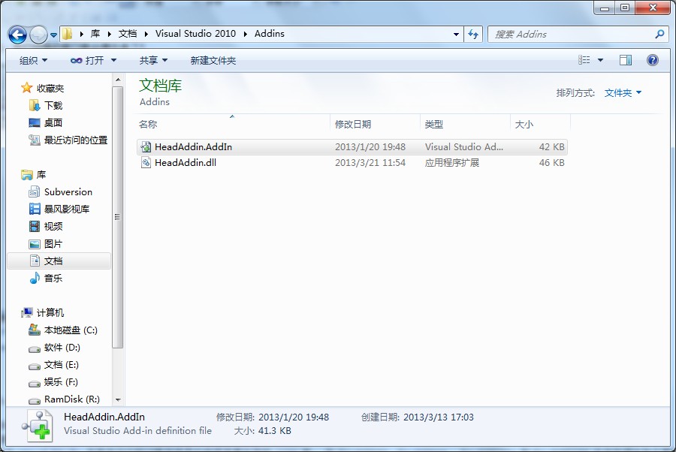Change view with the view mode icon
Viewport: 676px width, 452px height.
(584, 60)
